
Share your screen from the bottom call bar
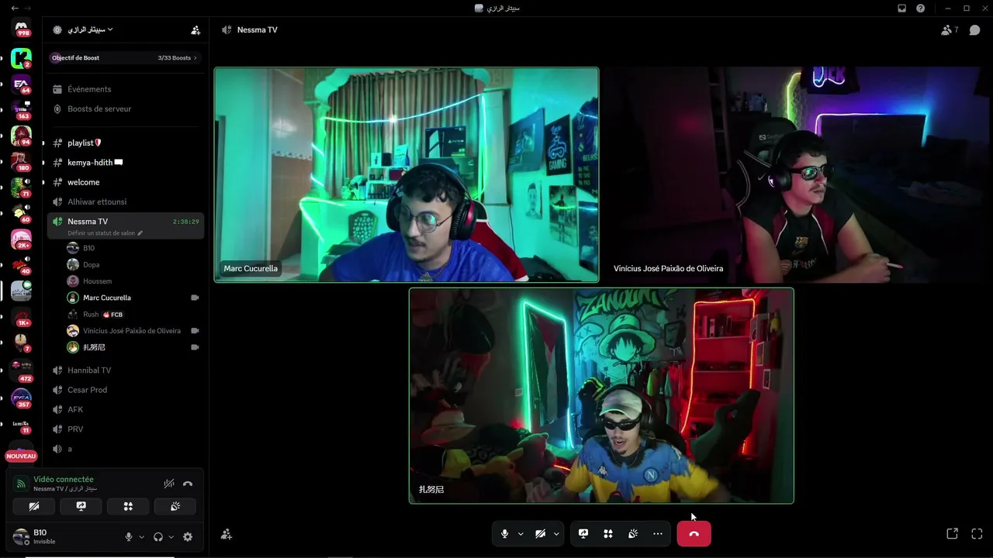pos(583,533)
